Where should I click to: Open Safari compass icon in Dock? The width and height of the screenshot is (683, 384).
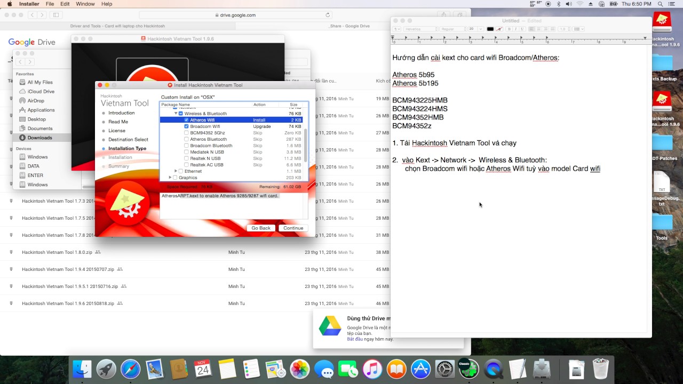pos(130,369)
